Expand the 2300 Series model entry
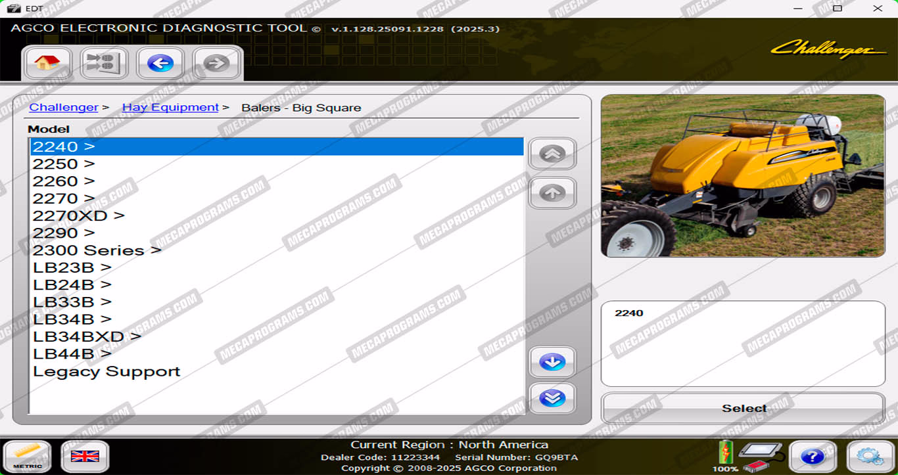This screenshot has height=475, width=898. point(97,250)
